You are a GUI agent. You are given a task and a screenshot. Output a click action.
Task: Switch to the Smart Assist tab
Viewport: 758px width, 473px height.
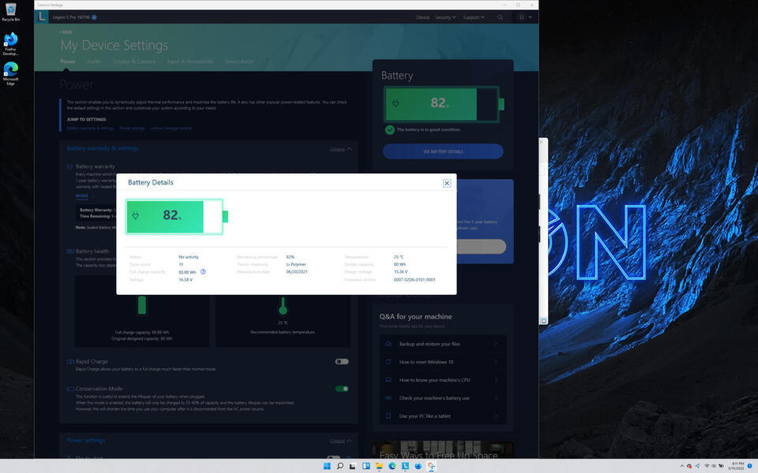pos(239,61)
